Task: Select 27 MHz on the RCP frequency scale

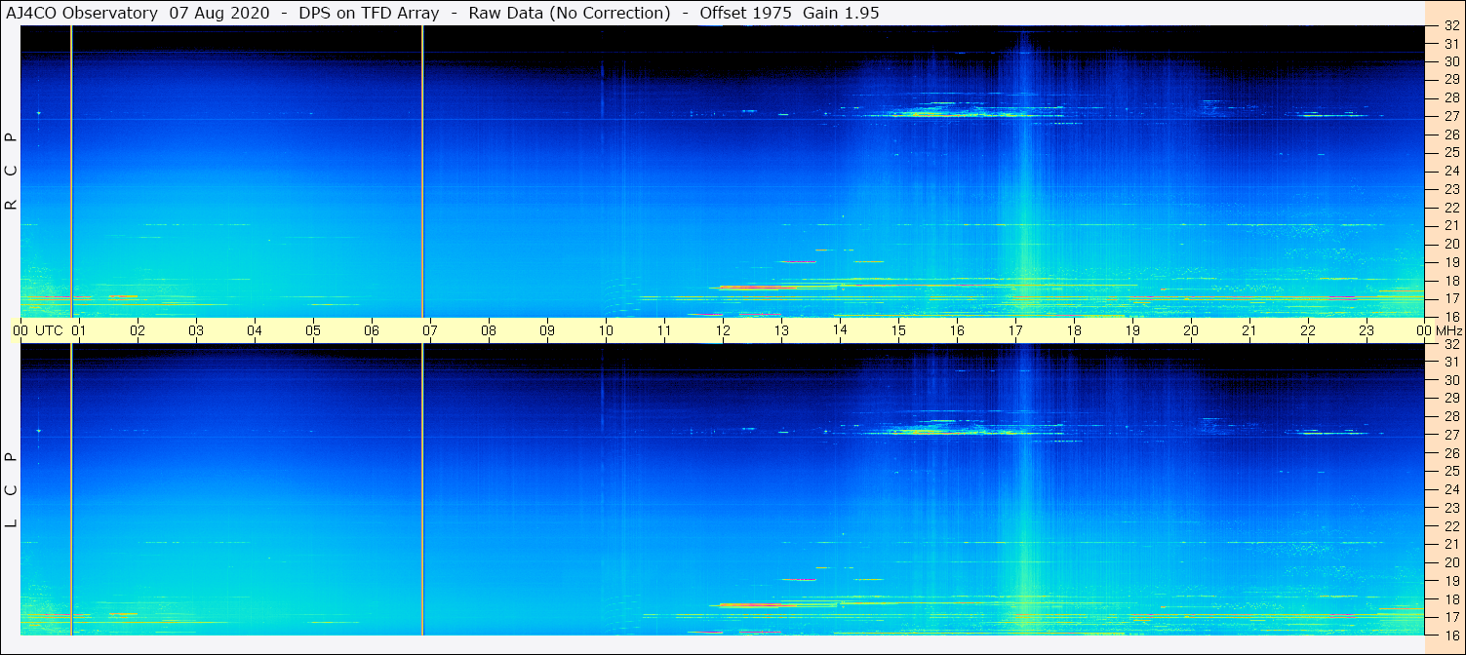Action: (x=1451, y=116)
